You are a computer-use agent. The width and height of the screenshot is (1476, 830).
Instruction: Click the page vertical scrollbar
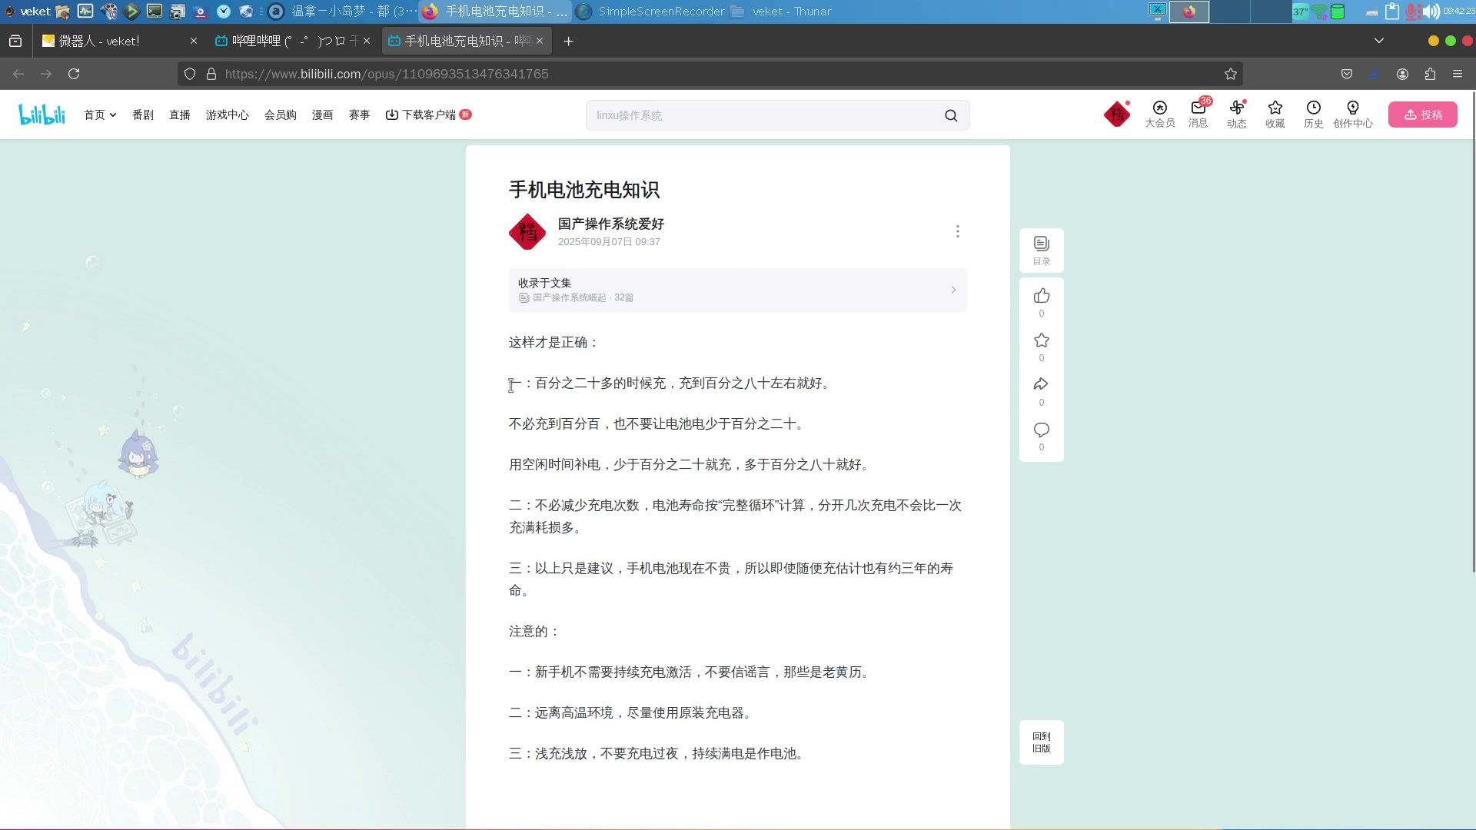point(1472,330)
